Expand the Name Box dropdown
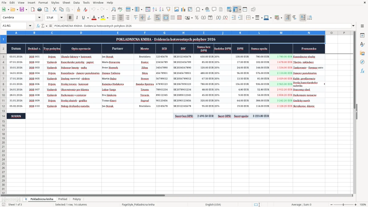This screenshot has width=368, height=207. click(30, 26)
